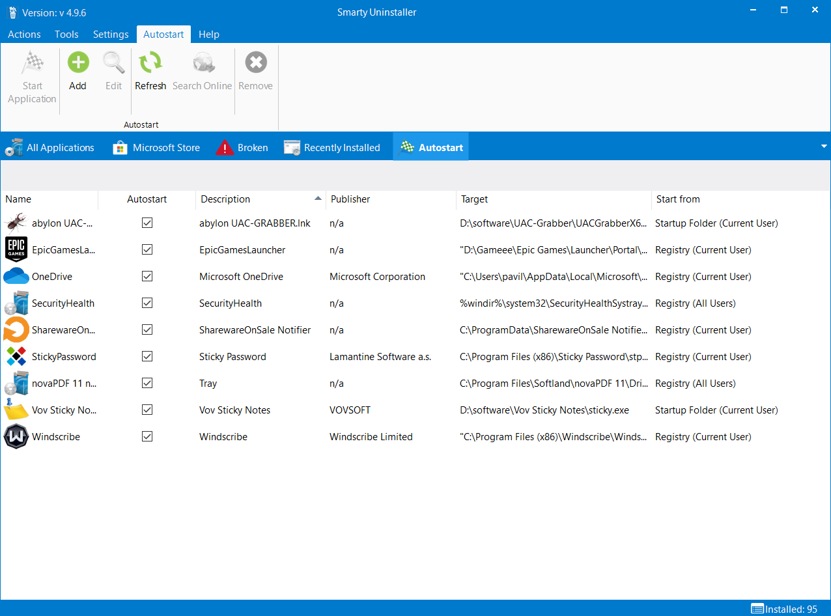
Task: Toggle novaPDF 11 Tray autostart checkbox
Action: point(147,383)
